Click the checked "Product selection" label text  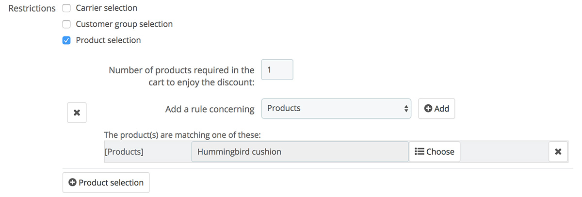point(108,40)
